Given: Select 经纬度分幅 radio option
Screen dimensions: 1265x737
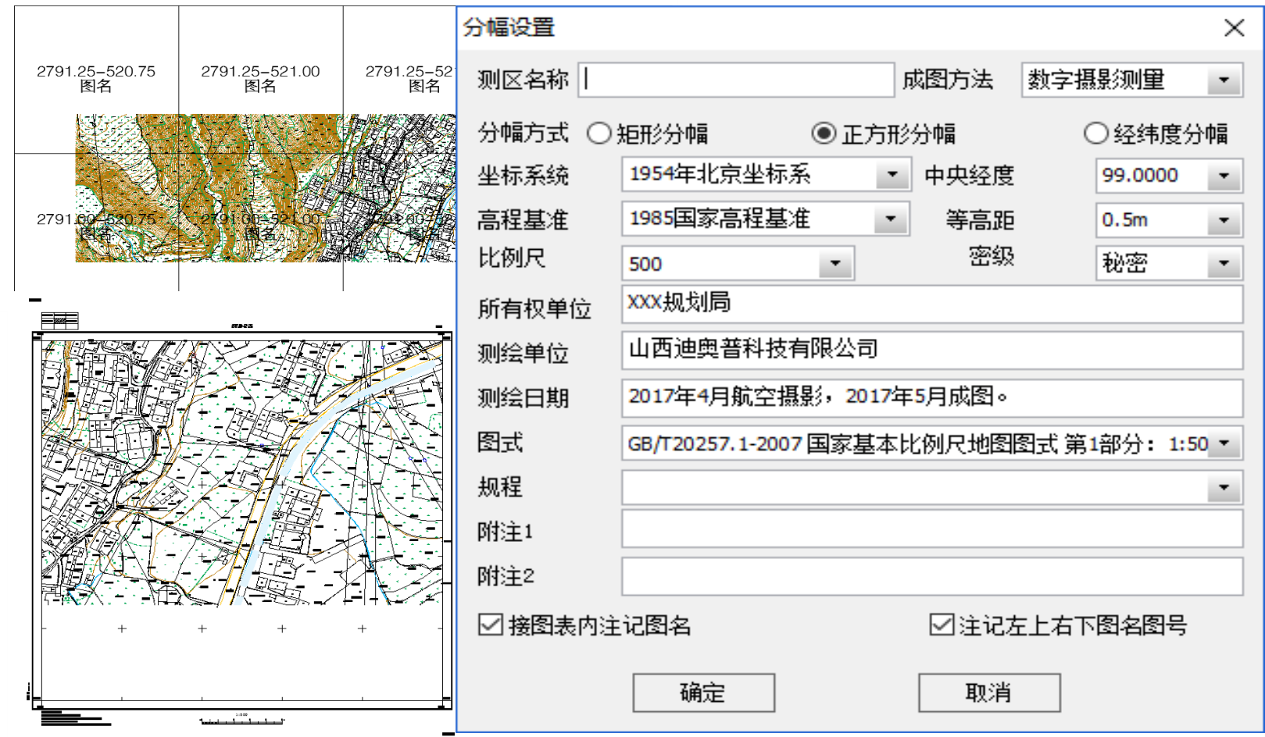Looking at the screenshot, I should click(1095, 134).
